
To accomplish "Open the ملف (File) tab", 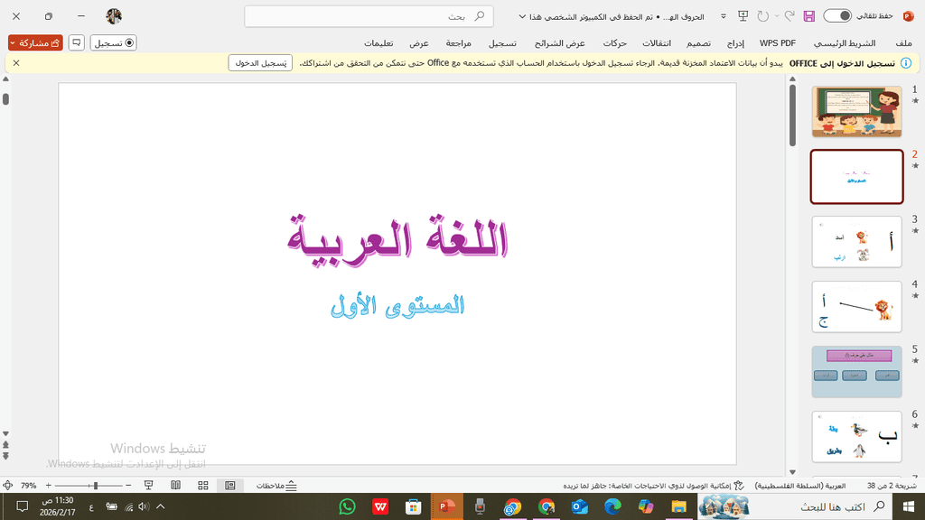I will (x=903, y=43).
